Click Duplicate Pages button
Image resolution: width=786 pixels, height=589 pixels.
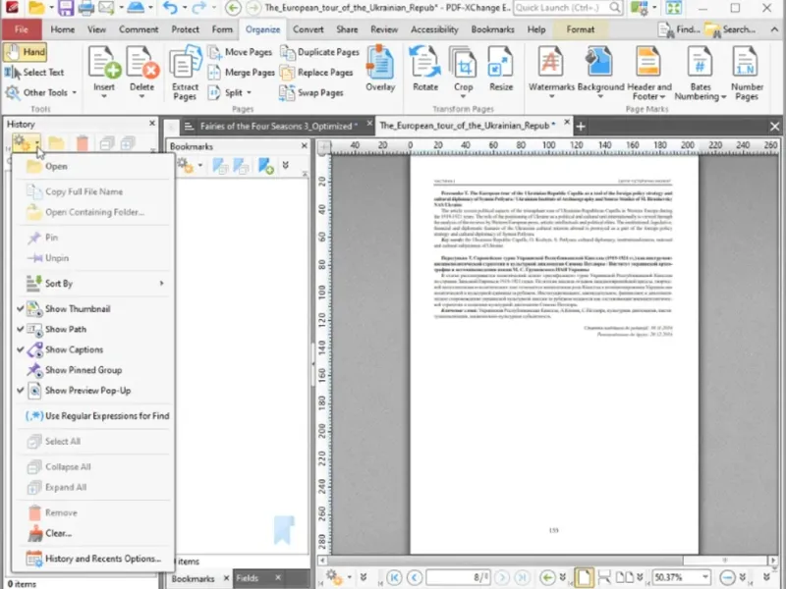[320, 52]
